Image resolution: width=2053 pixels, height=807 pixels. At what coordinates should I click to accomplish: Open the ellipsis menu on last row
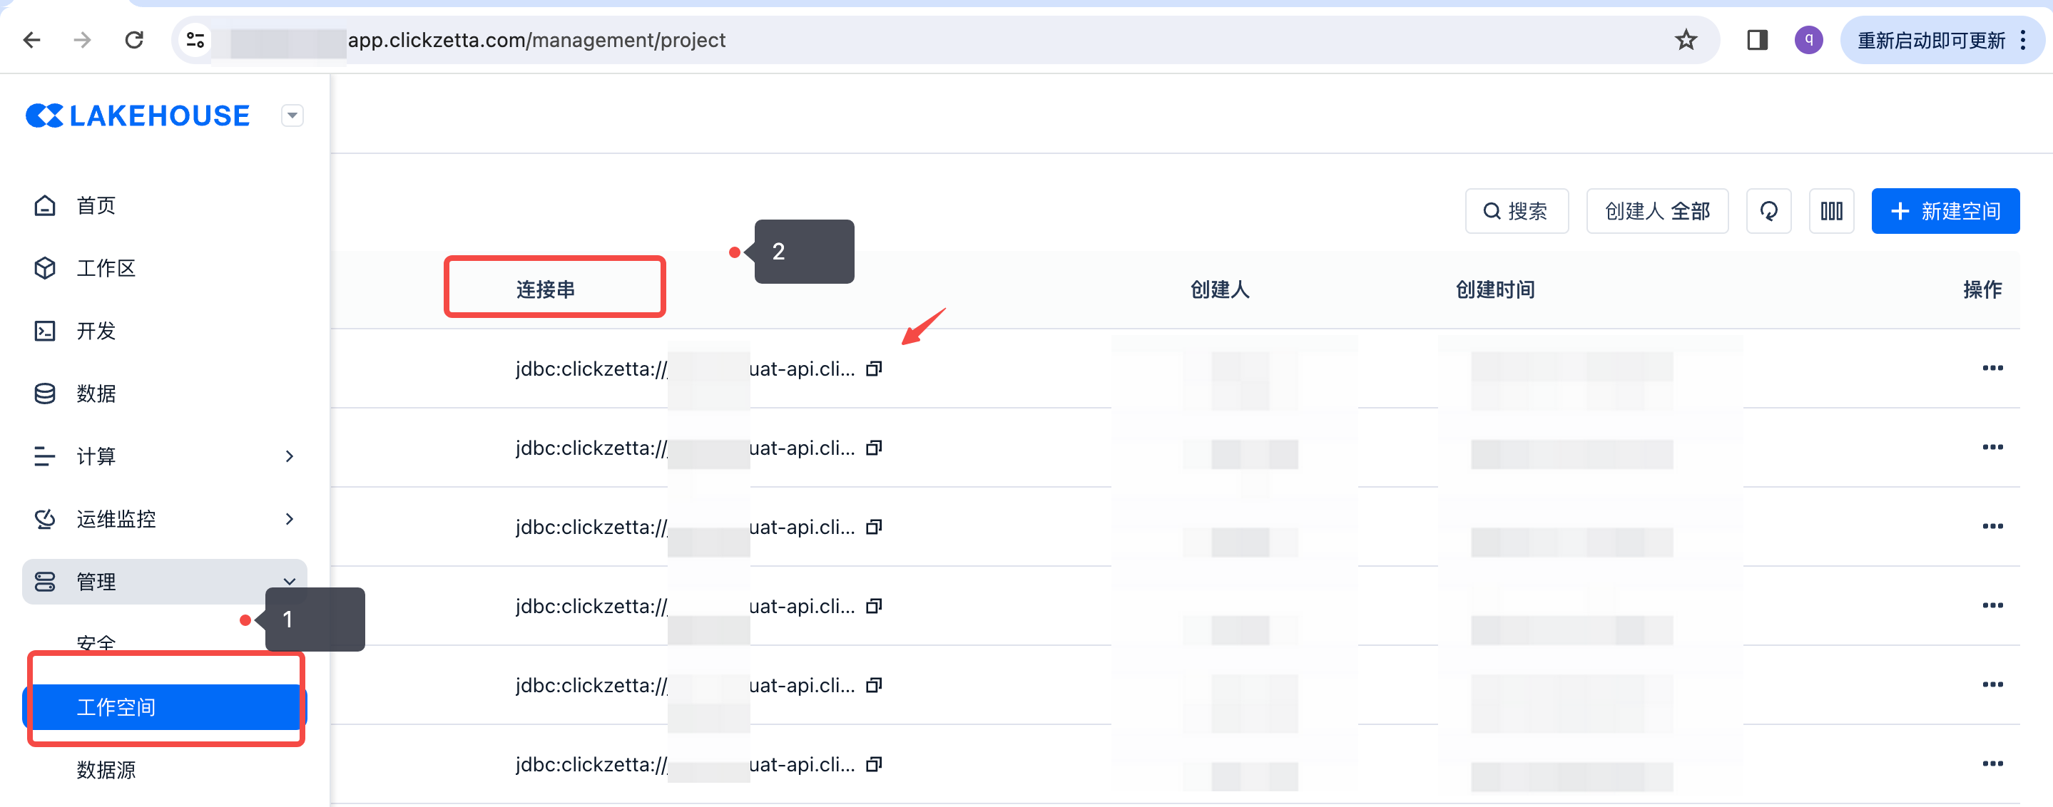[1992, 764]
